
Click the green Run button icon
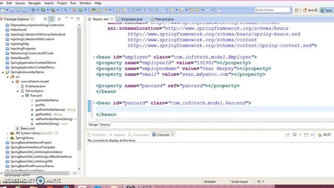[43, 10]
